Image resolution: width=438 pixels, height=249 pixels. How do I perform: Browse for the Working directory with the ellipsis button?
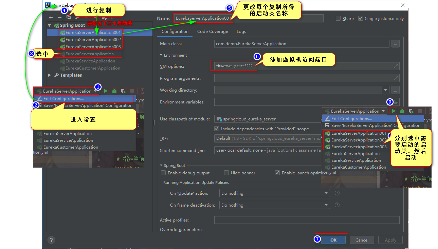(x=396, y=90)
